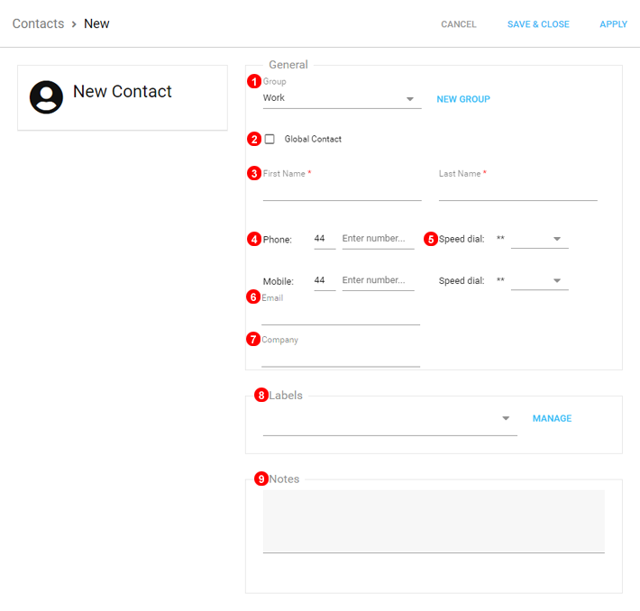Screen dimensions: 640x611
Task: Go back to Contacts breadcrumb
Action: click(x=39, y=23)
